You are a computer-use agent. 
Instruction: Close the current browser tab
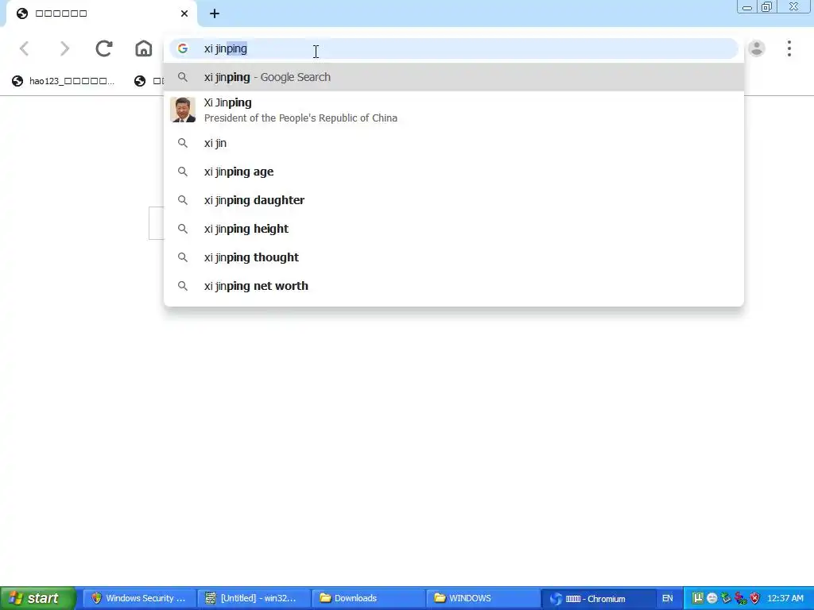click(x=184, y=14)
